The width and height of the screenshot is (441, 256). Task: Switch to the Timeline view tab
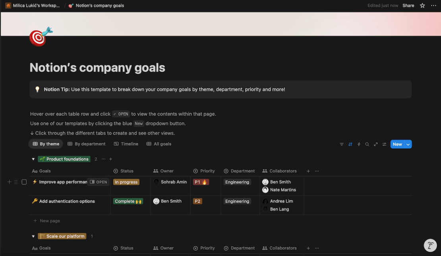point(126,144)
